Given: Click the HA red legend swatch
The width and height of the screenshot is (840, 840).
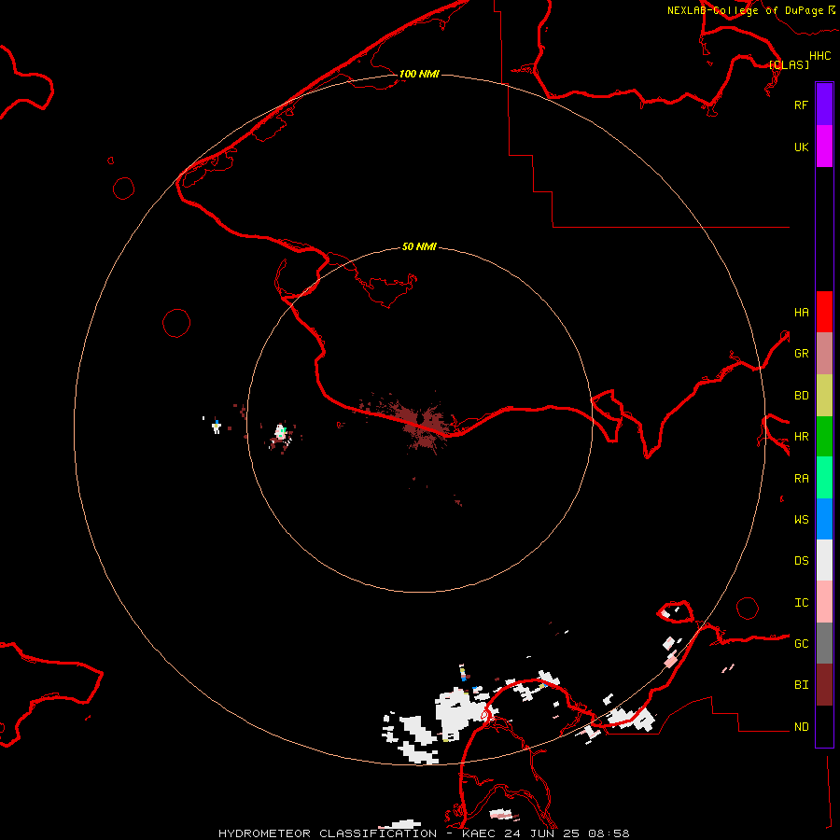Looking at the screenshot, I should pos(824,312).
